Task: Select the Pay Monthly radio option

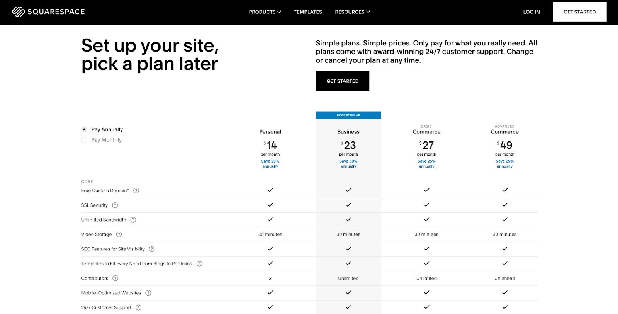Action: pos(84,140)
